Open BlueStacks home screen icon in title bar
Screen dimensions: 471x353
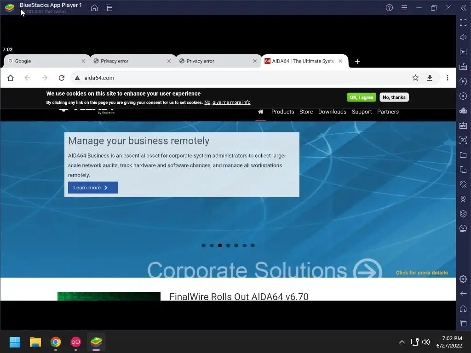(94, 8)
